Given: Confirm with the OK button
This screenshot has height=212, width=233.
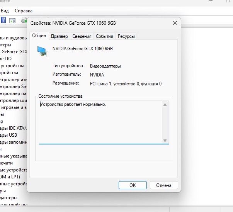Looking at the screenshot, I should pyautogui.click(x=133, y=185).
